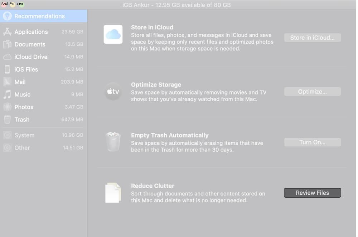Click the Reduce Clutter description text
Image resolution: width=358 pixels, height=237 pixels.
pos(198,197)
